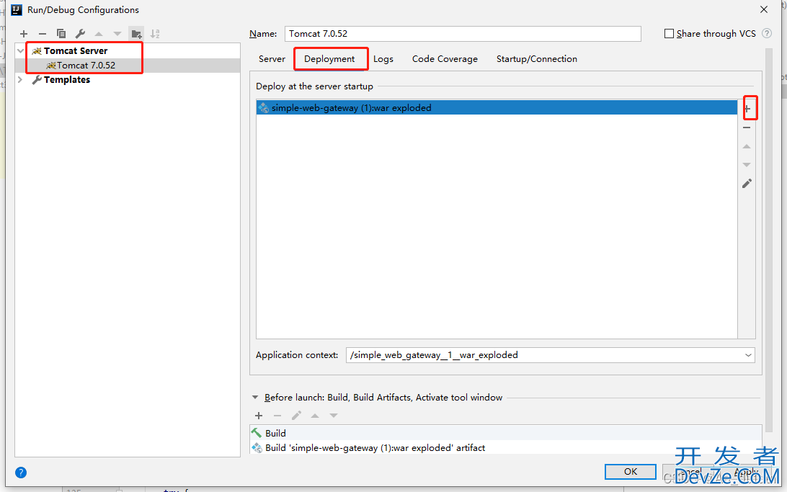
Task: Move before launch task down
Action: tap(334, 415)
